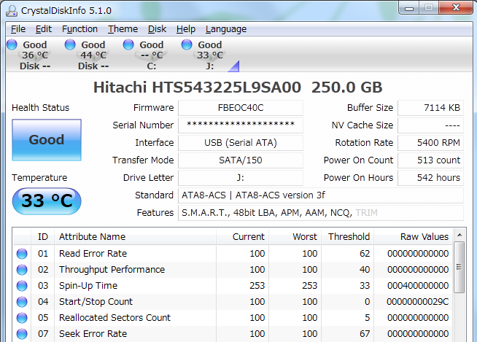Click the Transfer Mode field SATA/150
477x342 pixels.
click(x=241, y=160)
